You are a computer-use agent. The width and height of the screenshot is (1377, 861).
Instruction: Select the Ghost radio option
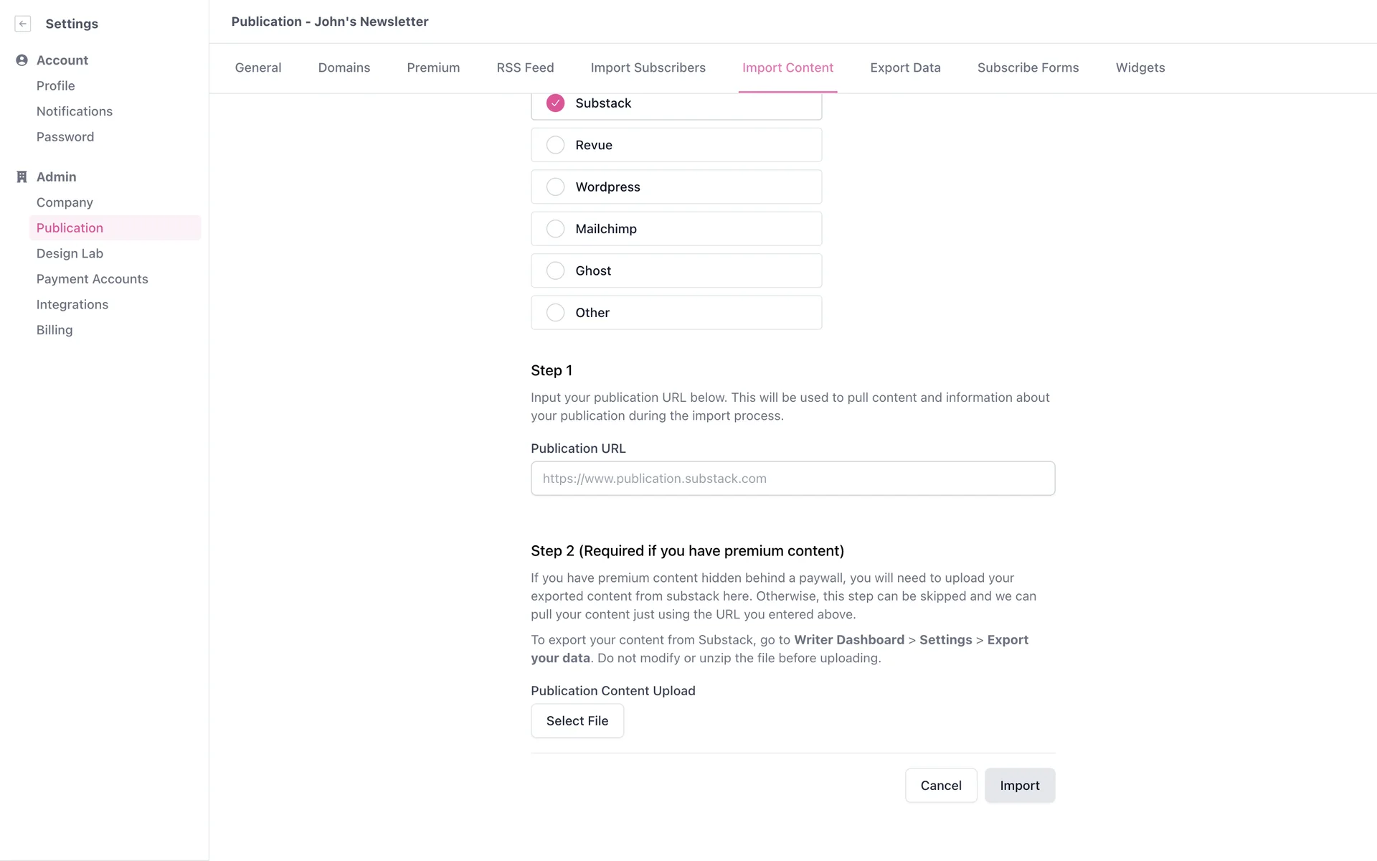(555, 270)
